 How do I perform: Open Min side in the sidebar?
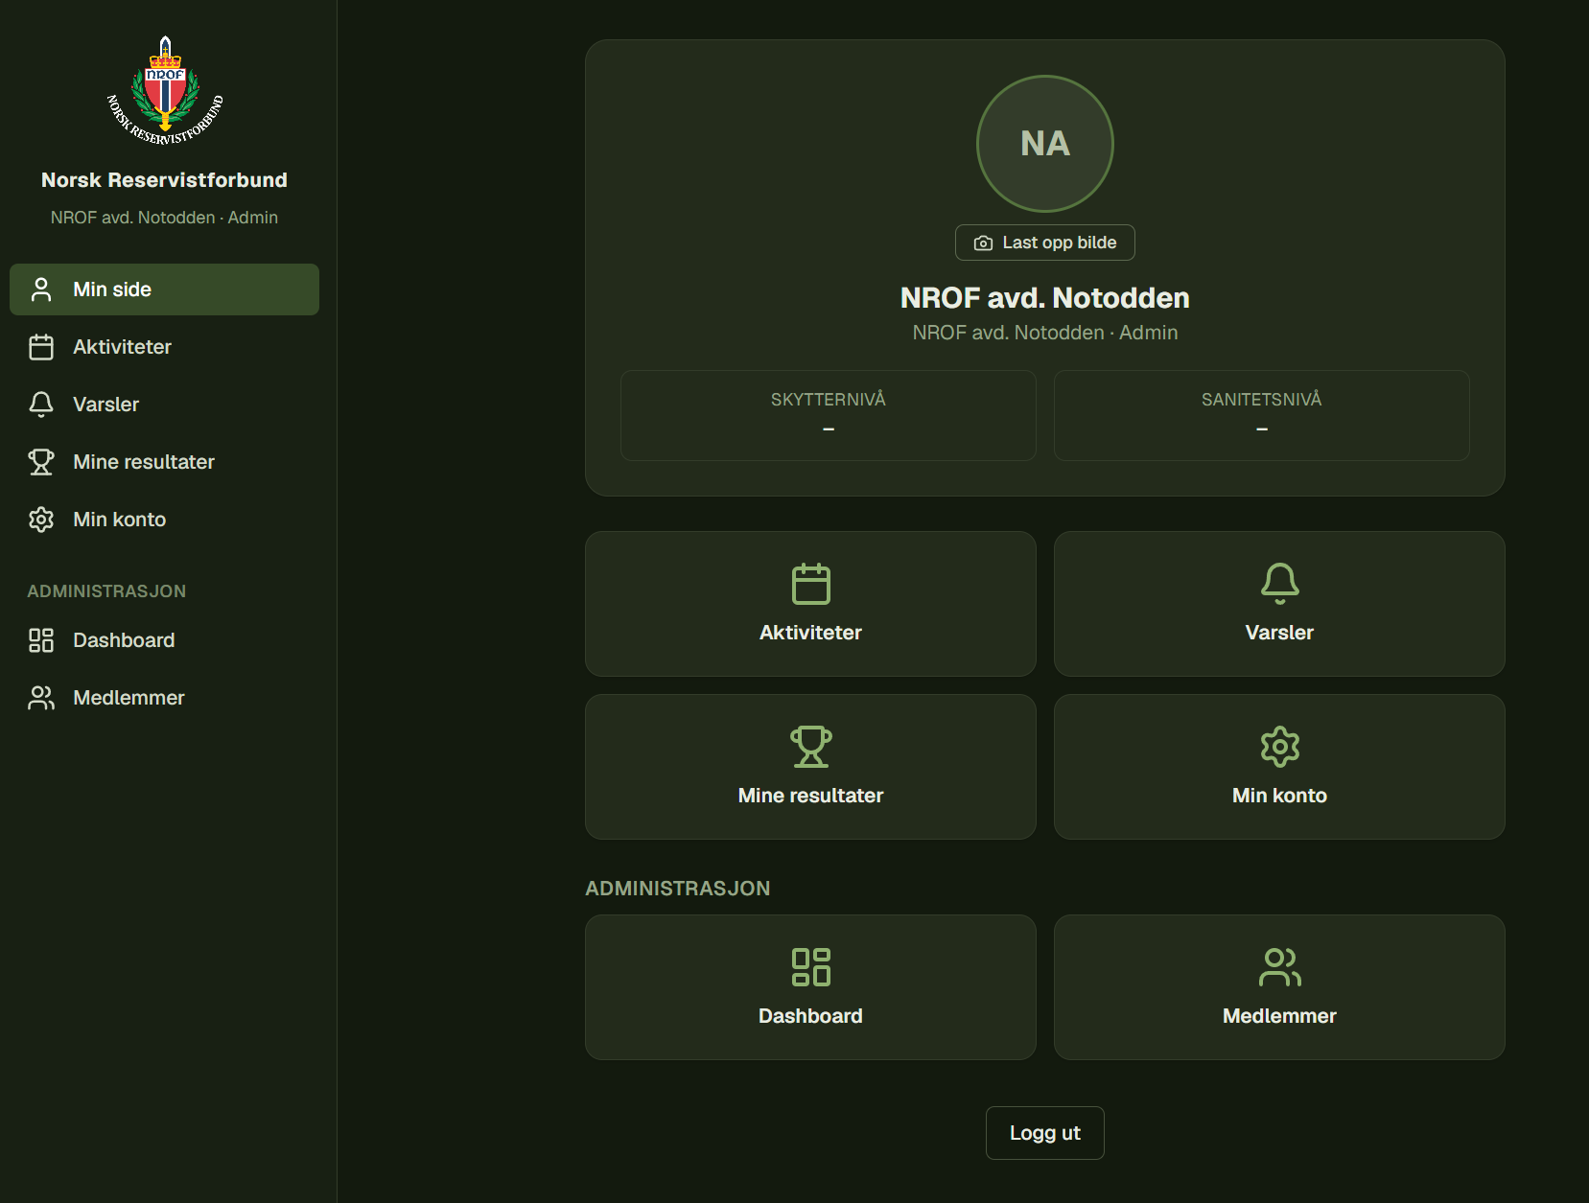(x=164, y=289)
